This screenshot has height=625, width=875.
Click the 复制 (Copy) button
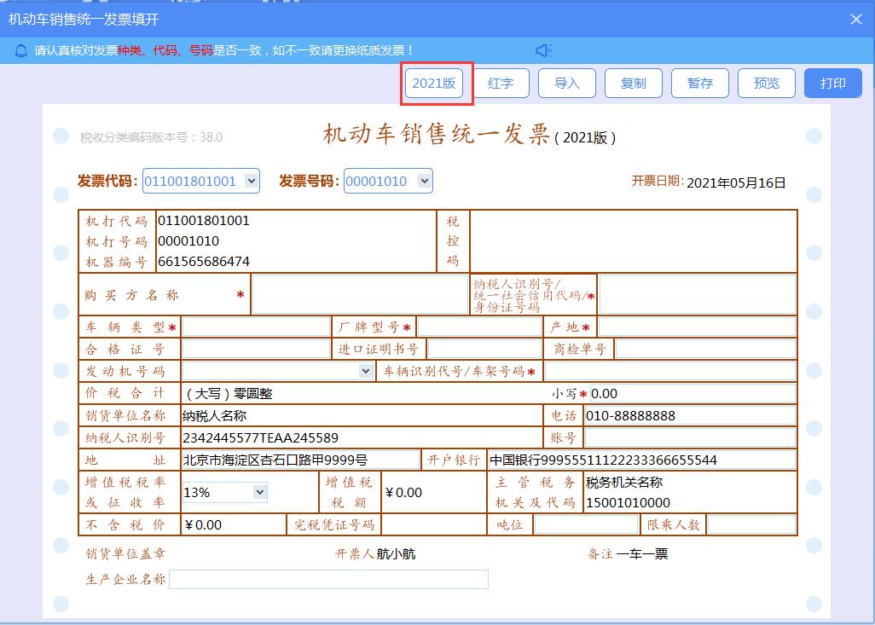(634, 83)
